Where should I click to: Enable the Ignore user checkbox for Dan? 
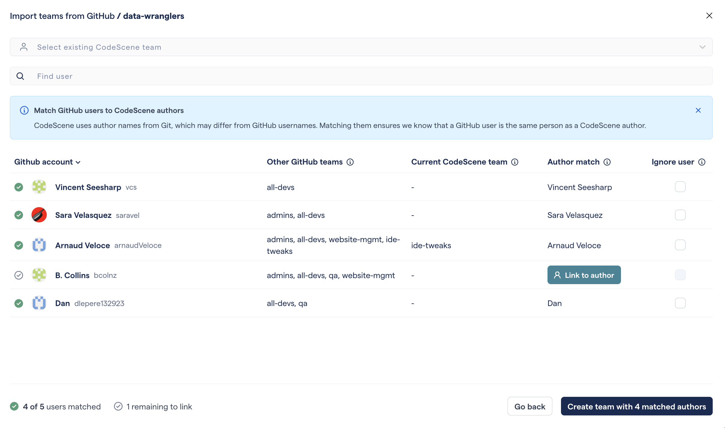click(680, 303)
